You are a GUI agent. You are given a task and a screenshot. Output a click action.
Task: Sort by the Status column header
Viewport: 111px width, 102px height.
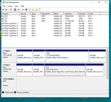tap(58, 14)
